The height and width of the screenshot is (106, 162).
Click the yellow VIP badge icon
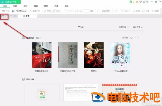click(x=137, y=2)
